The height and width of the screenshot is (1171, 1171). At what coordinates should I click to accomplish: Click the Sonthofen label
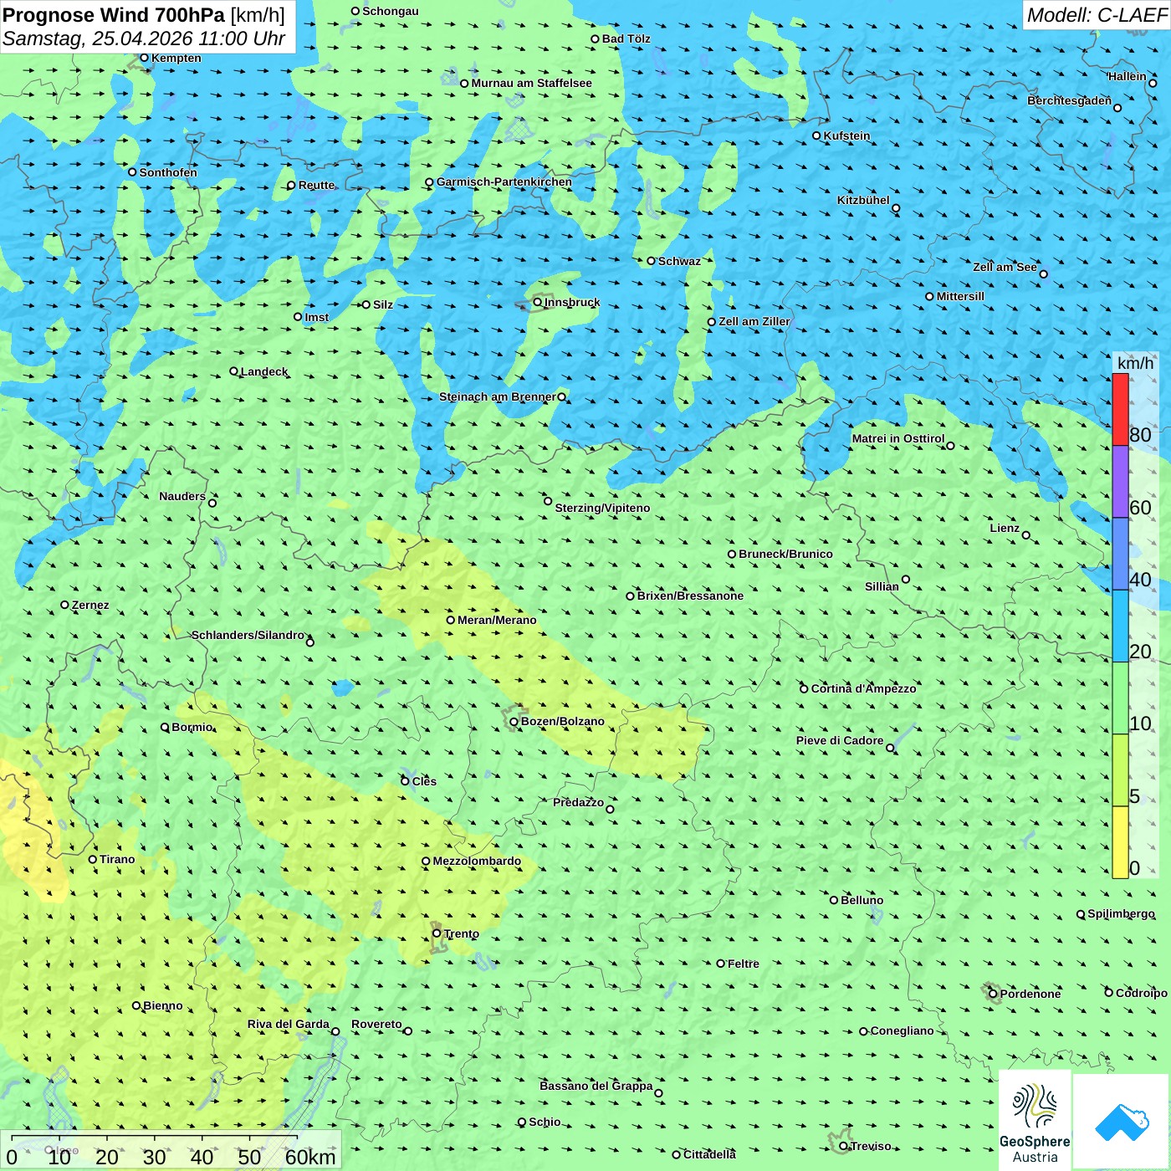168,172
